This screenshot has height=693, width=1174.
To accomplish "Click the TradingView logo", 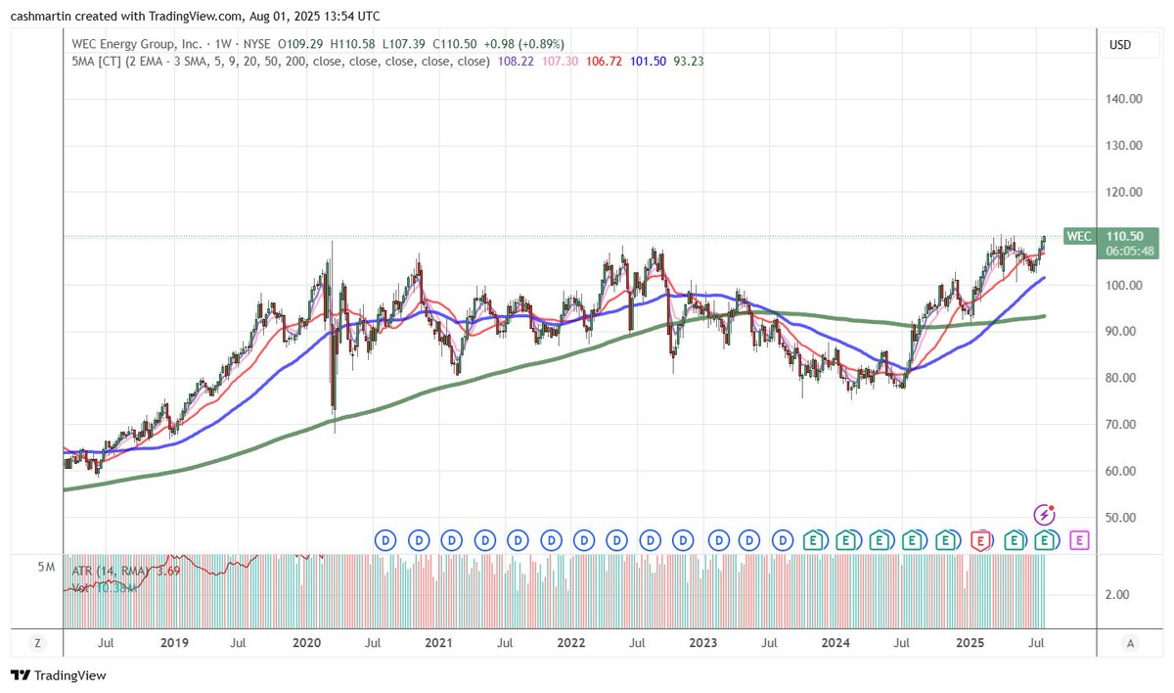I will (59, 675).
